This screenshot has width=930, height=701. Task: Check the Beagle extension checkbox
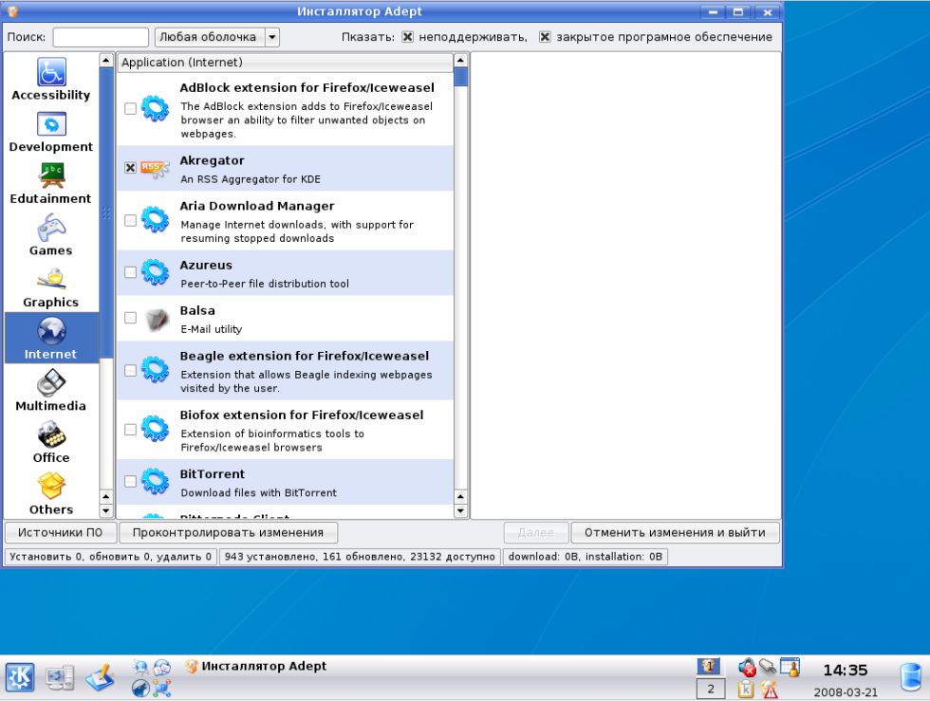[x=131, y=370]
